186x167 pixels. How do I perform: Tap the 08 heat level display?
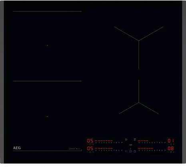click(x=171, y=148)
